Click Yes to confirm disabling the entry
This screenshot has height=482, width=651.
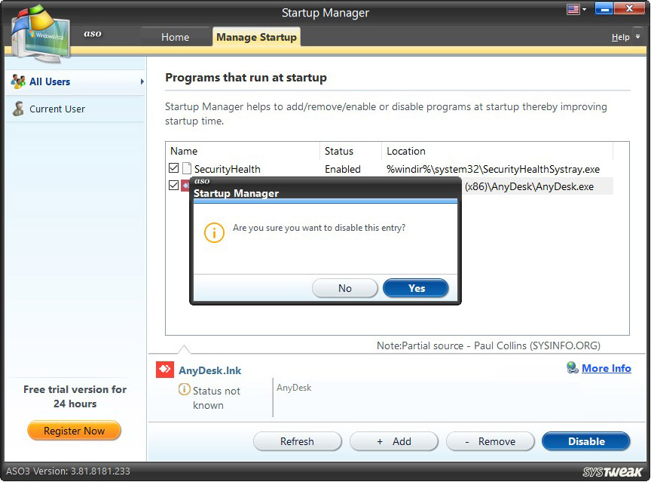point(415,288)
